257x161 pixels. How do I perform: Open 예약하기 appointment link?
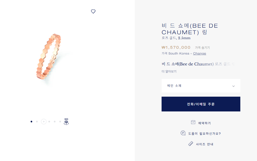205,123
